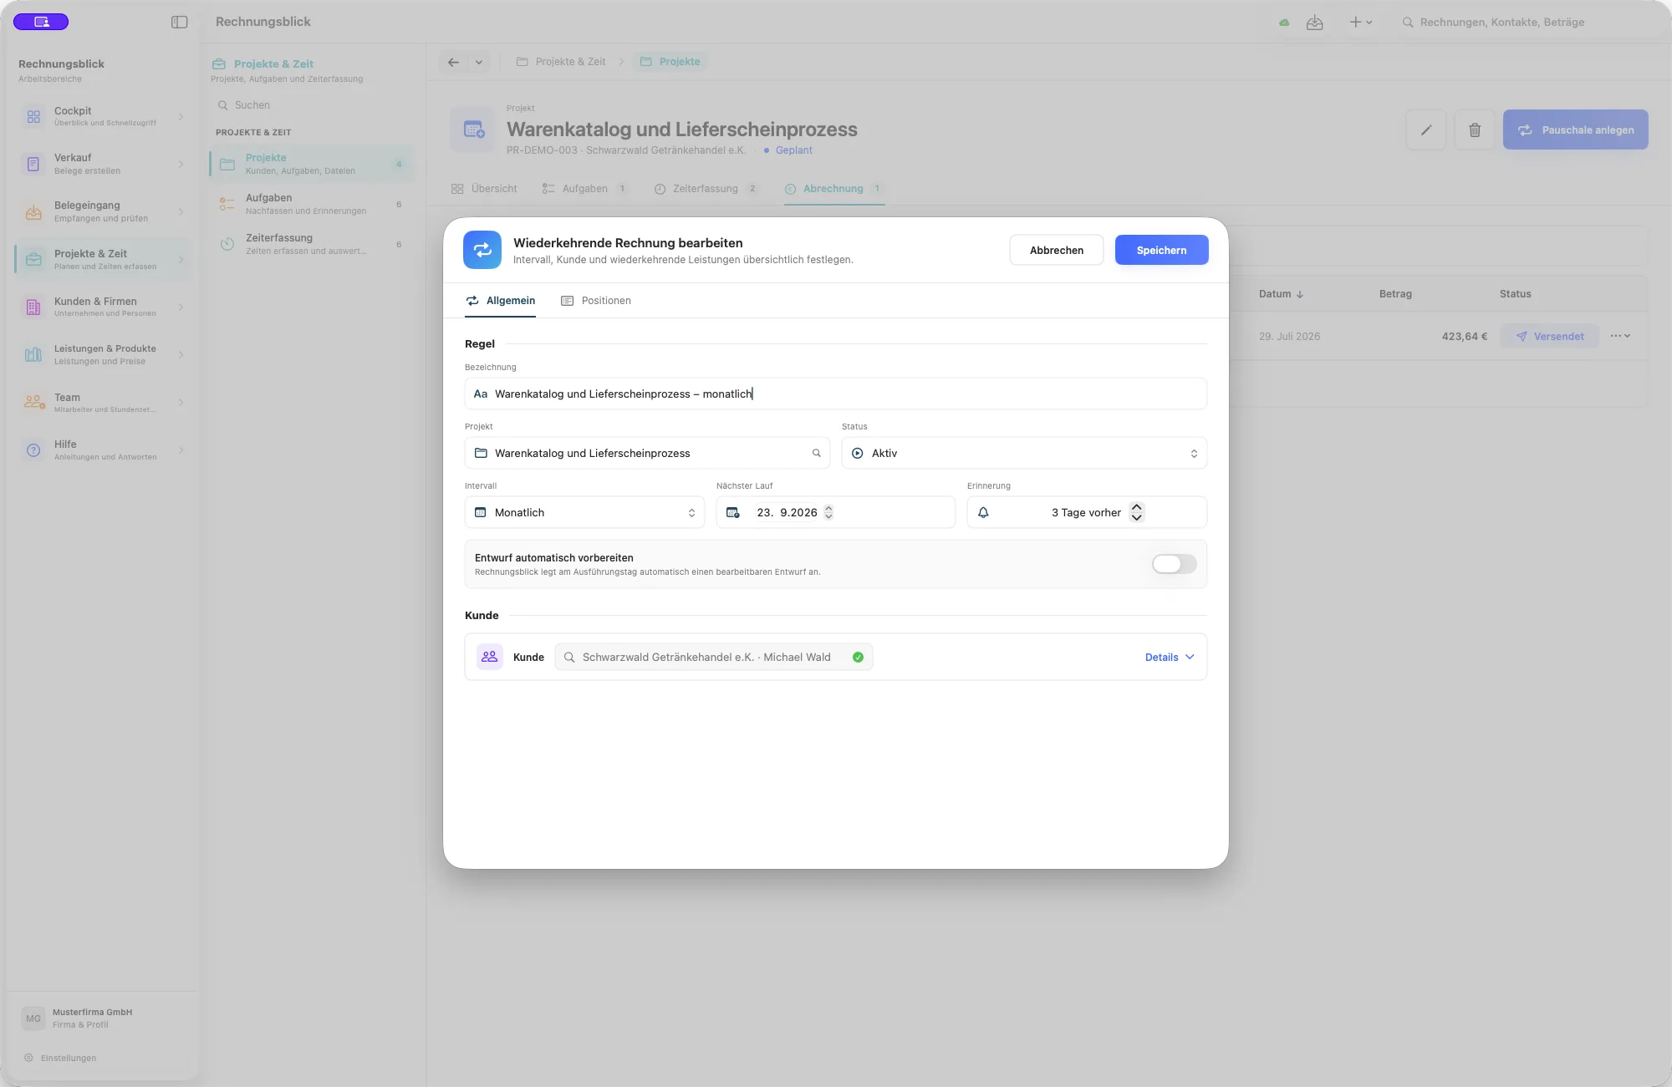
Task: Click the Erinnerung stepper arrows
Action: (x=1136, y=512)
